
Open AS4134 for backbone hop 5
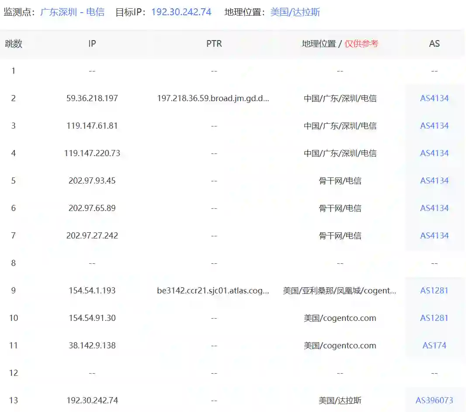coord(435,180)
